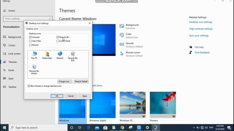234x131 pixels.
Task: Toggle the Recycle Bin checkbox
Action: pos(58,37)
